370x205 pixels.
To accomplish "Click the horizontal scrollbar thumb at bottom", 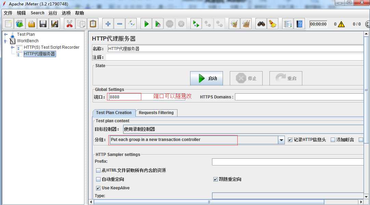I will tap(209, 202).
